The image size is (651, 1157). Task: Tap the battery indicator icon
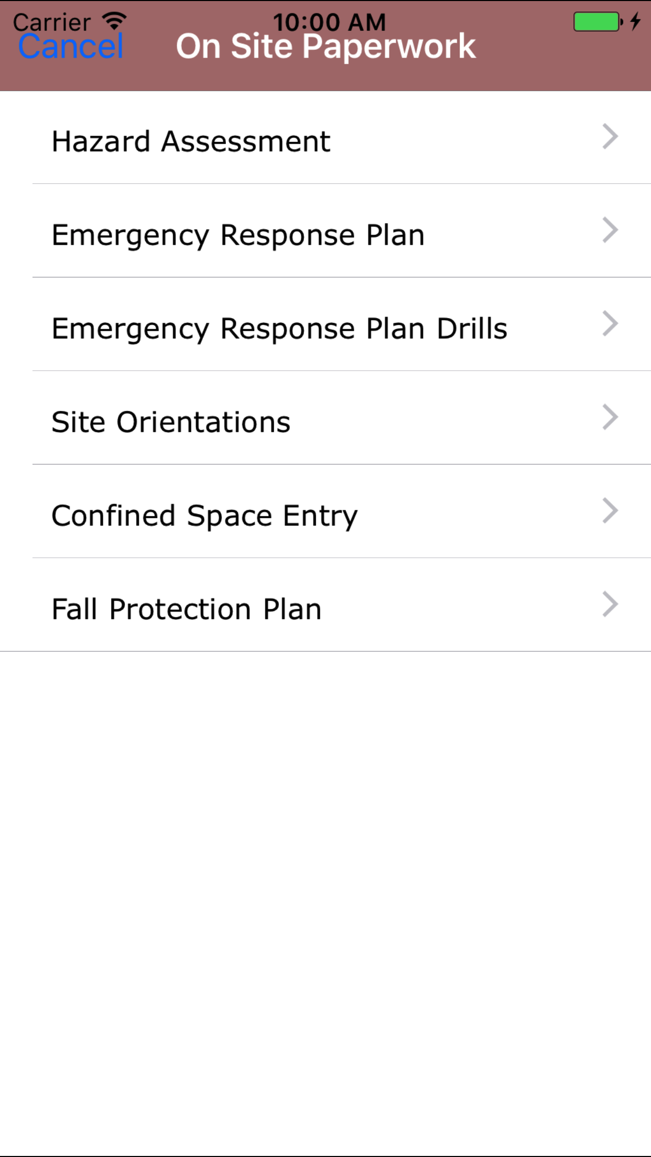click(x=598, y=22)
